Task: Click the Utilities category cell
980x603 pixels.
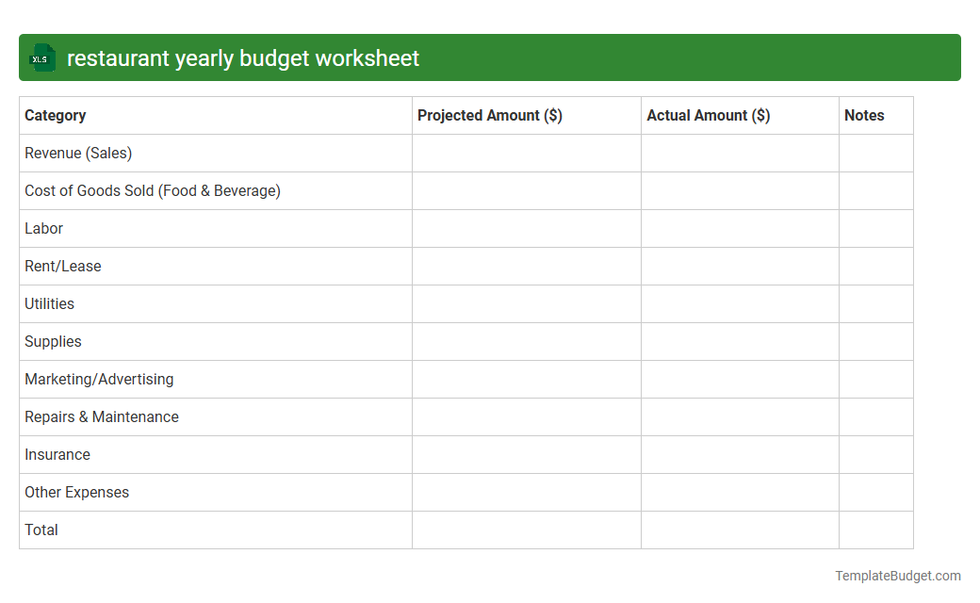Action: 49,303
